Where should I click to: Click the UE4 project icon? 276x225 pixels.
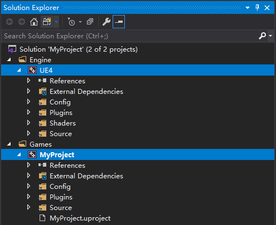[32, 70]
